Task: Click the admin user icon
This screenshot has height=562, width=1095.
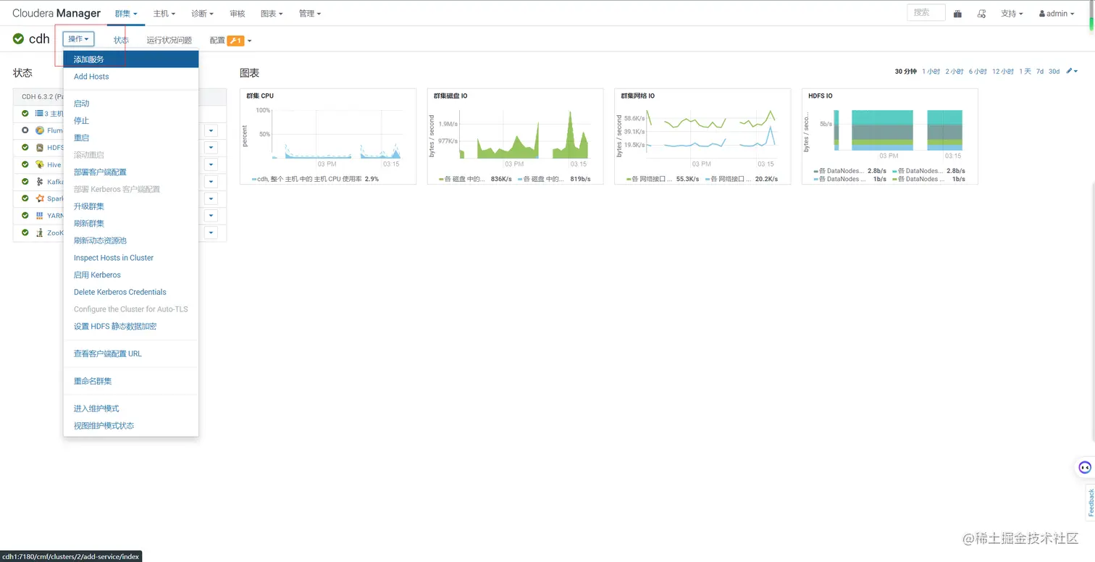Action: click(x=1042, y=14)
